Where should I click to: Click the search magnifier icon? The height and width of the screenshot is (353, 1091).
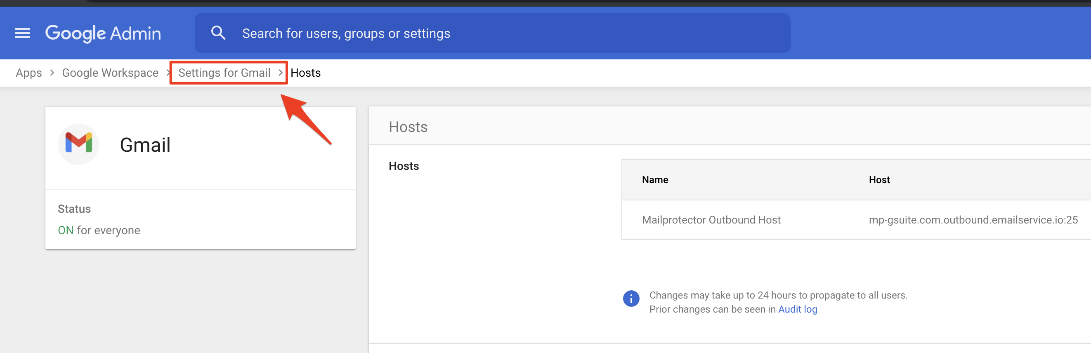point(218,33)
